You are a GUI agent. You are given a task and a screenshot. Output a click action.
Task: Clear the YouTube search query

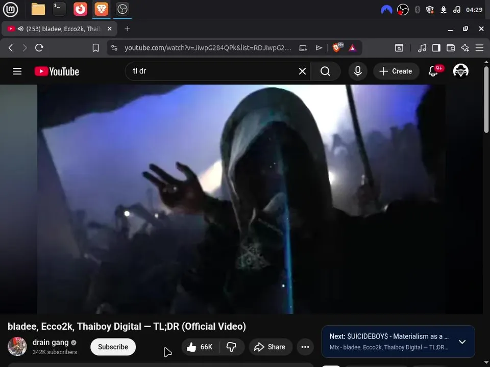(x=302, y=71)
